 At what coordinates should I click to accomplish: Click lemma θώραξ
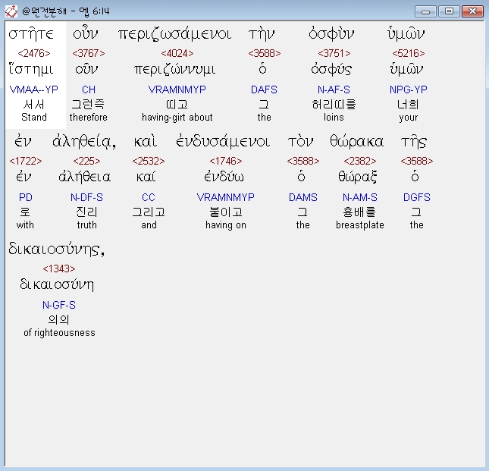click(358, 177)
